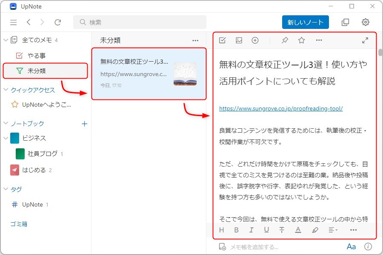The height and width of the screenshot is (255, 383).
Task: Click the editor vertical scrollbar
Action: point(380,53)
